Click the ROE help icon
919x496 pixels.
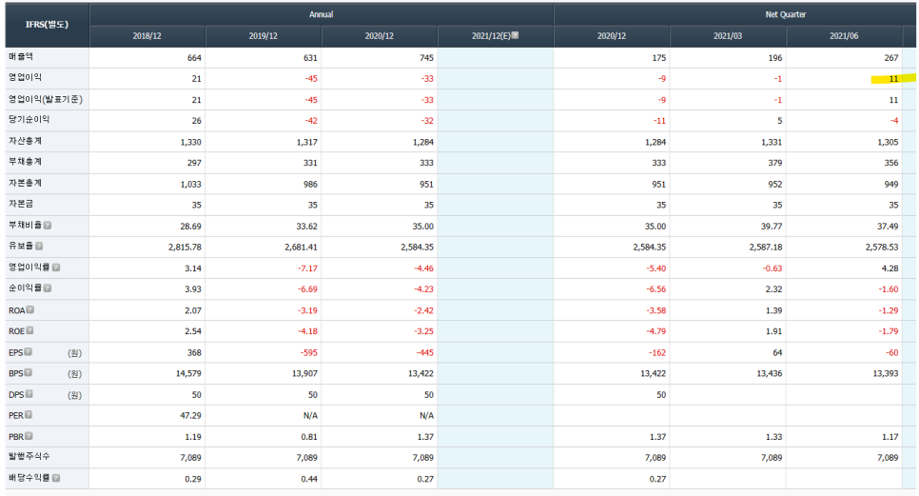coord(29,330)
